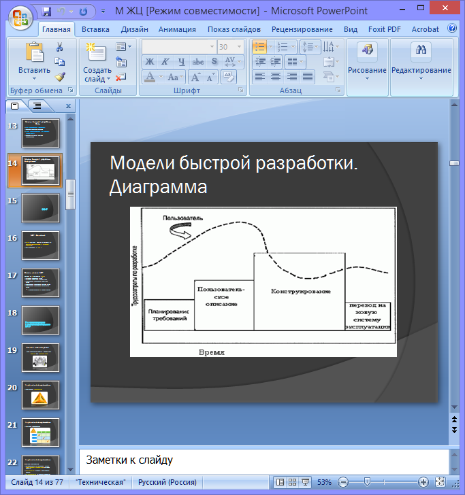Screen dimensions: 465x495
Task: Click the Office button
Action: click(x=20, y=16)
